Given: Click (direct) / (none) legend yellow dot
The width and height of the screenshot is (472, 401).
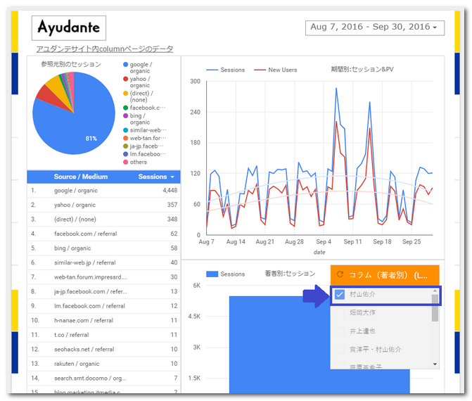Looking at the screenshot, I should 125,94.
